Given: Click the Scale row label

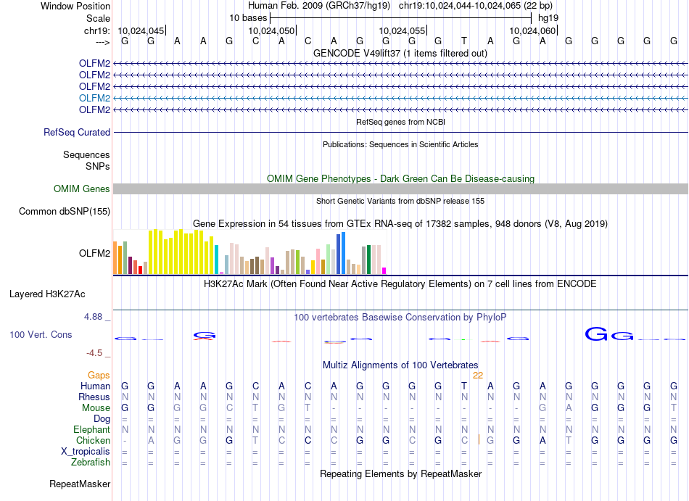Looking at the screenshot, I should tap(99, 18).
